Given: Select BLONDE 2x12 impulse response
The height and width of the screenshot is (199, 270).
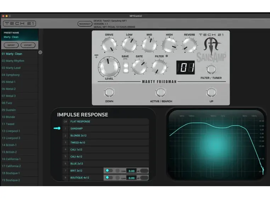Looking at the screenshot, I should pyautogui.click(x=106, y=136).
